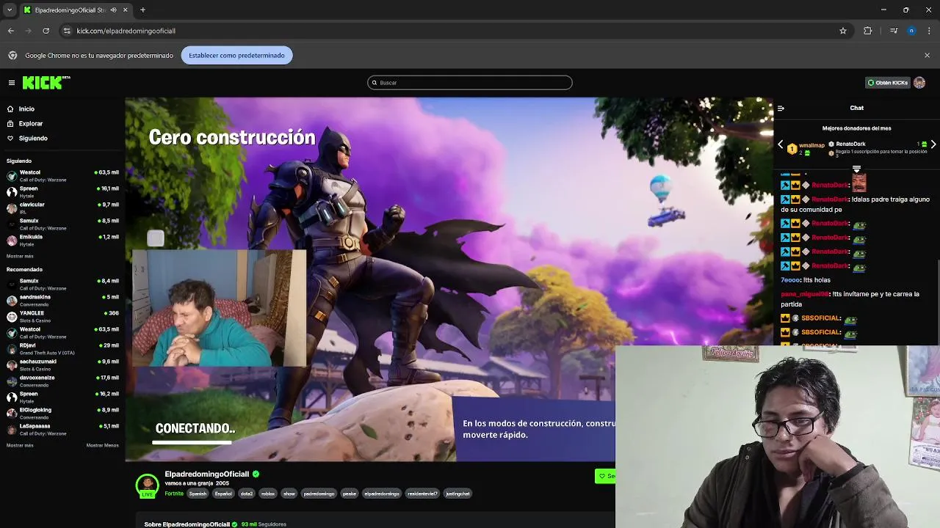Open the Chrome profile avatar
This screenshot has height=528, width=940.
click(x=911, y=31)
